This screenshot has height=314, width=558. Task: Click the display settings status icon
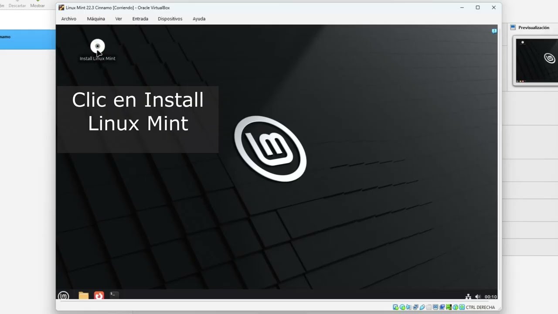click(x=436, y=307)
